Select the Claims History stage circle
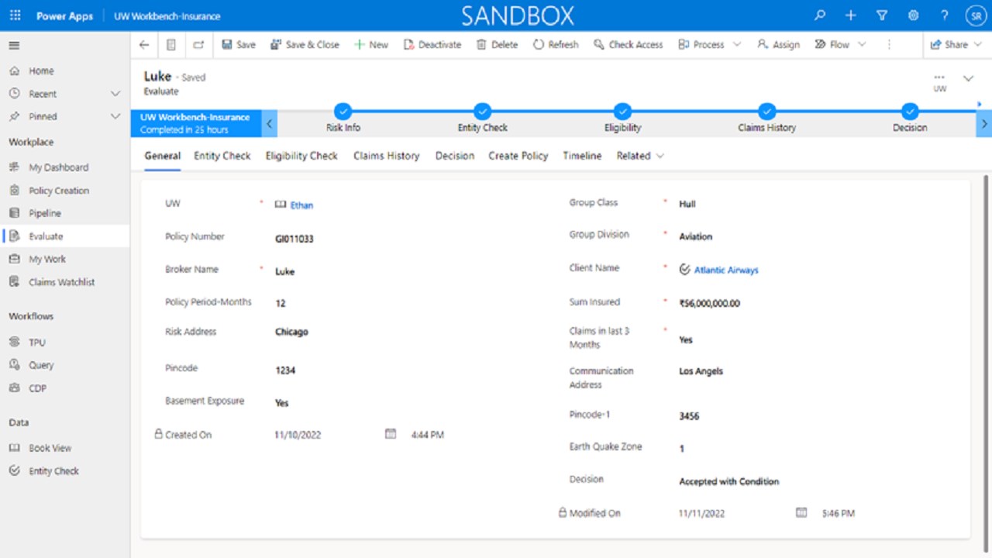 766,112
